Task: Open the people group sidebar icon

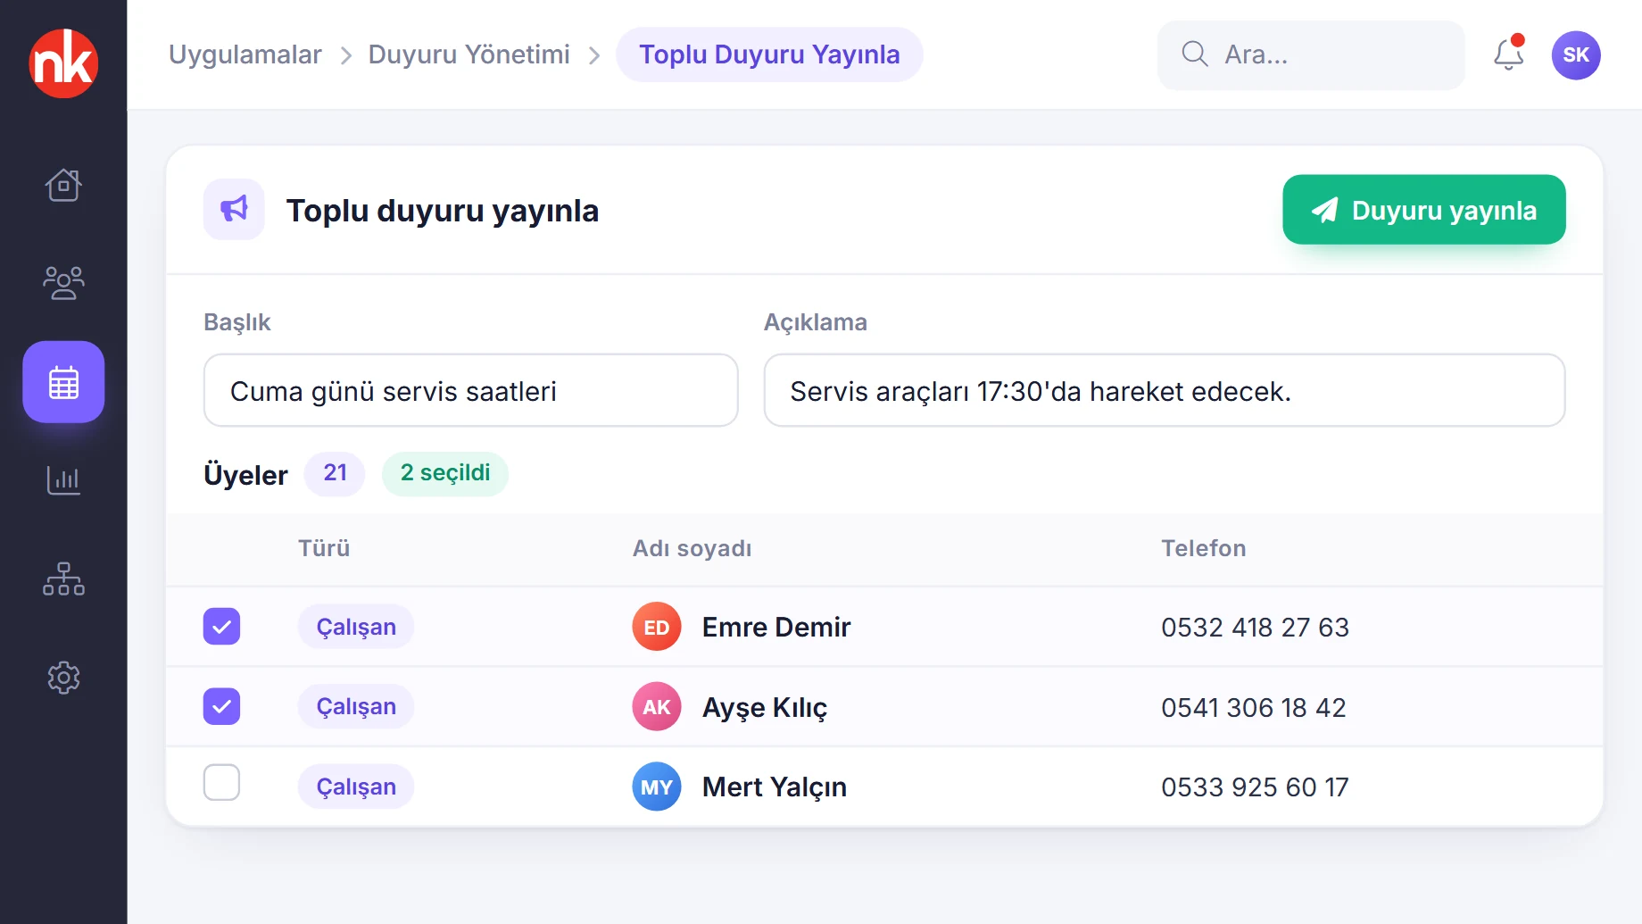Action: (x=63, y=283)
